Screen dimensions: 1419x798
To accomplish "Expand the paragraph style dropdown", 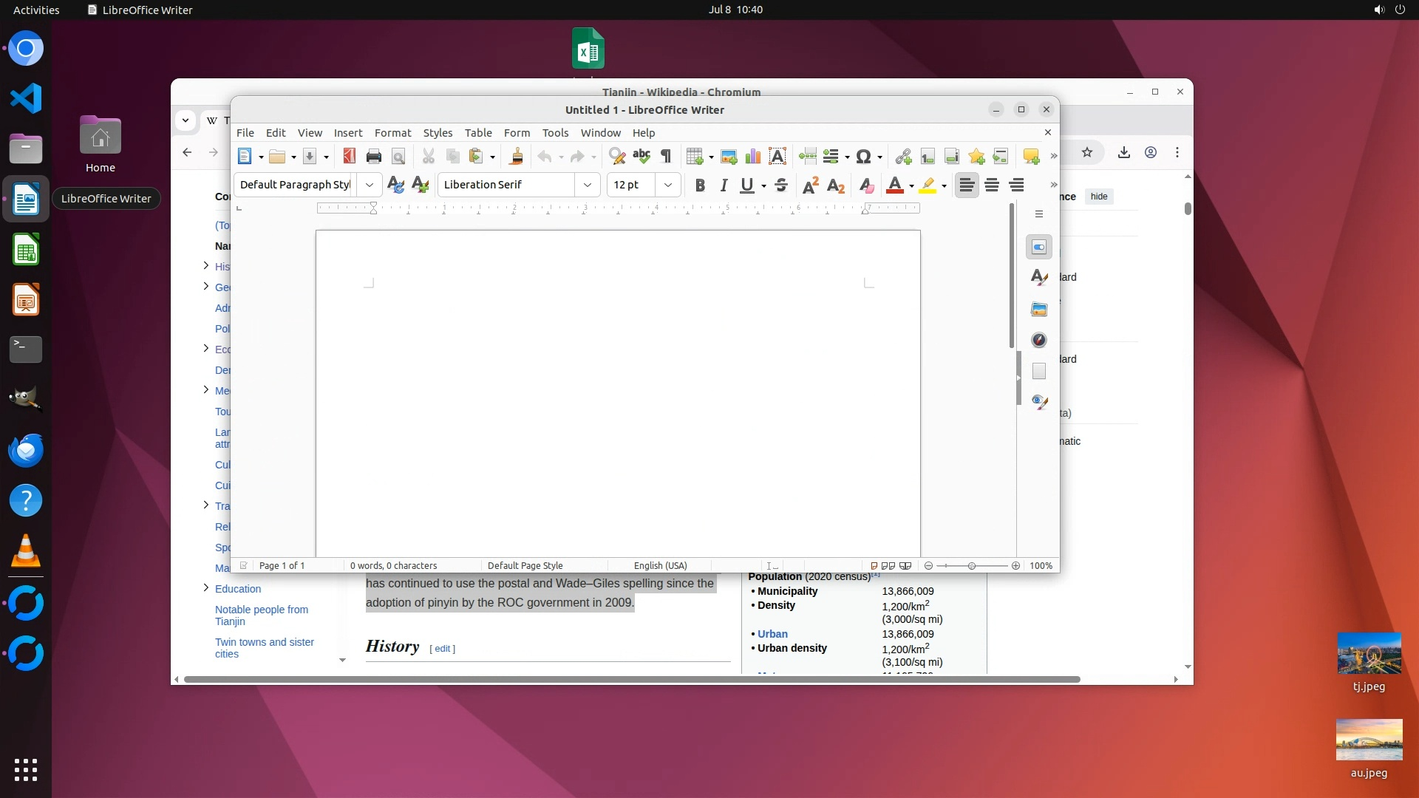I will (x=369, y=185).
